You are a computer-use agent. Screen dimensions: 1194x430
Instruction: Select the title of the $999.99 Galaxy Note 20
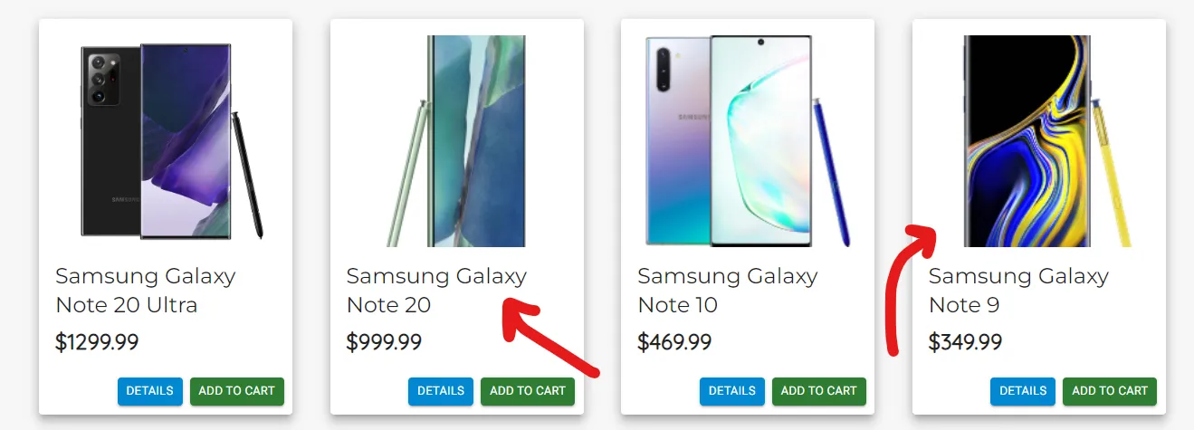(436, 290)
